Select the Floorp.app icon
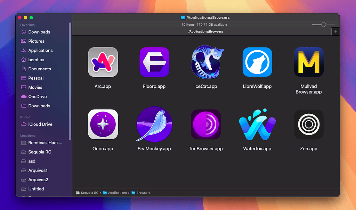356x210 pixels. [154, 62]
